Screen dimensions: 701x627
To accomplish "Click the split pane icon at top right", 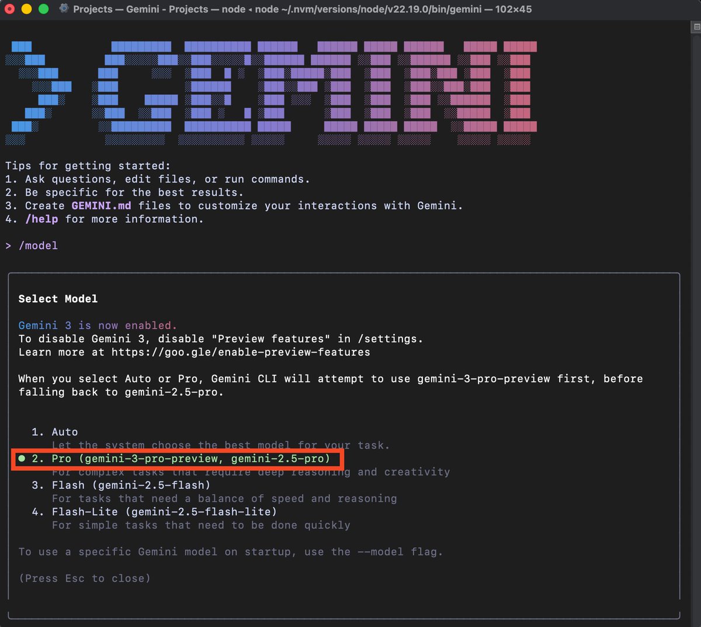I will pos(696,27).
